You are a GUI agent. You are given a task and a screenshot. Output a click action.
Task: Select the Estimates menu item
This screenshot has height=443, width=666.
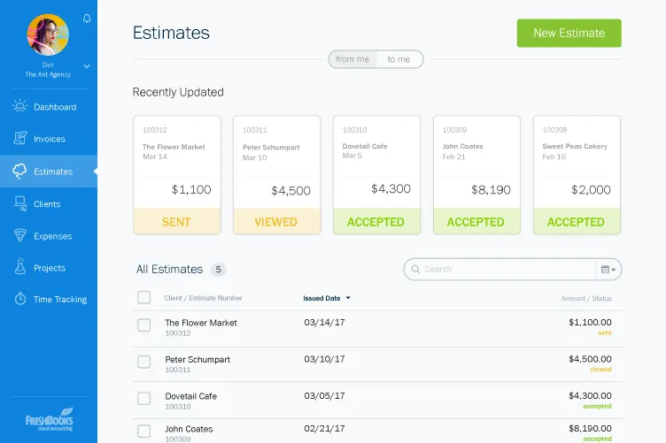coord(49,172)
